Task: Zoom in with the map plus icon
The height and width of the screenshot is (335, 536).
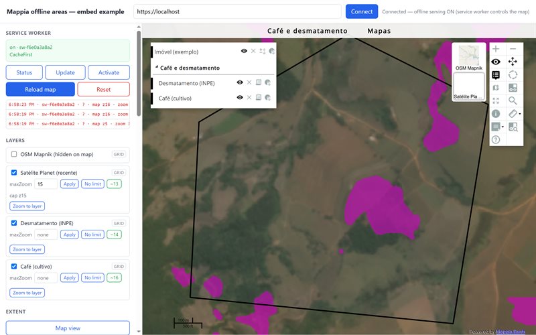Action: pyautogui.click(x=496, y=49)
